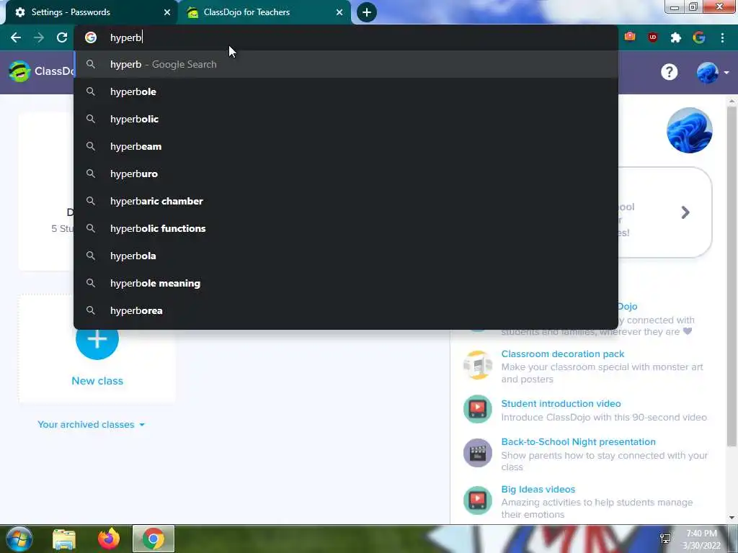This screenshot has height=553, width=738.
Task: Click the Chrome taskbar icon
Action: (x=154, y=539)
